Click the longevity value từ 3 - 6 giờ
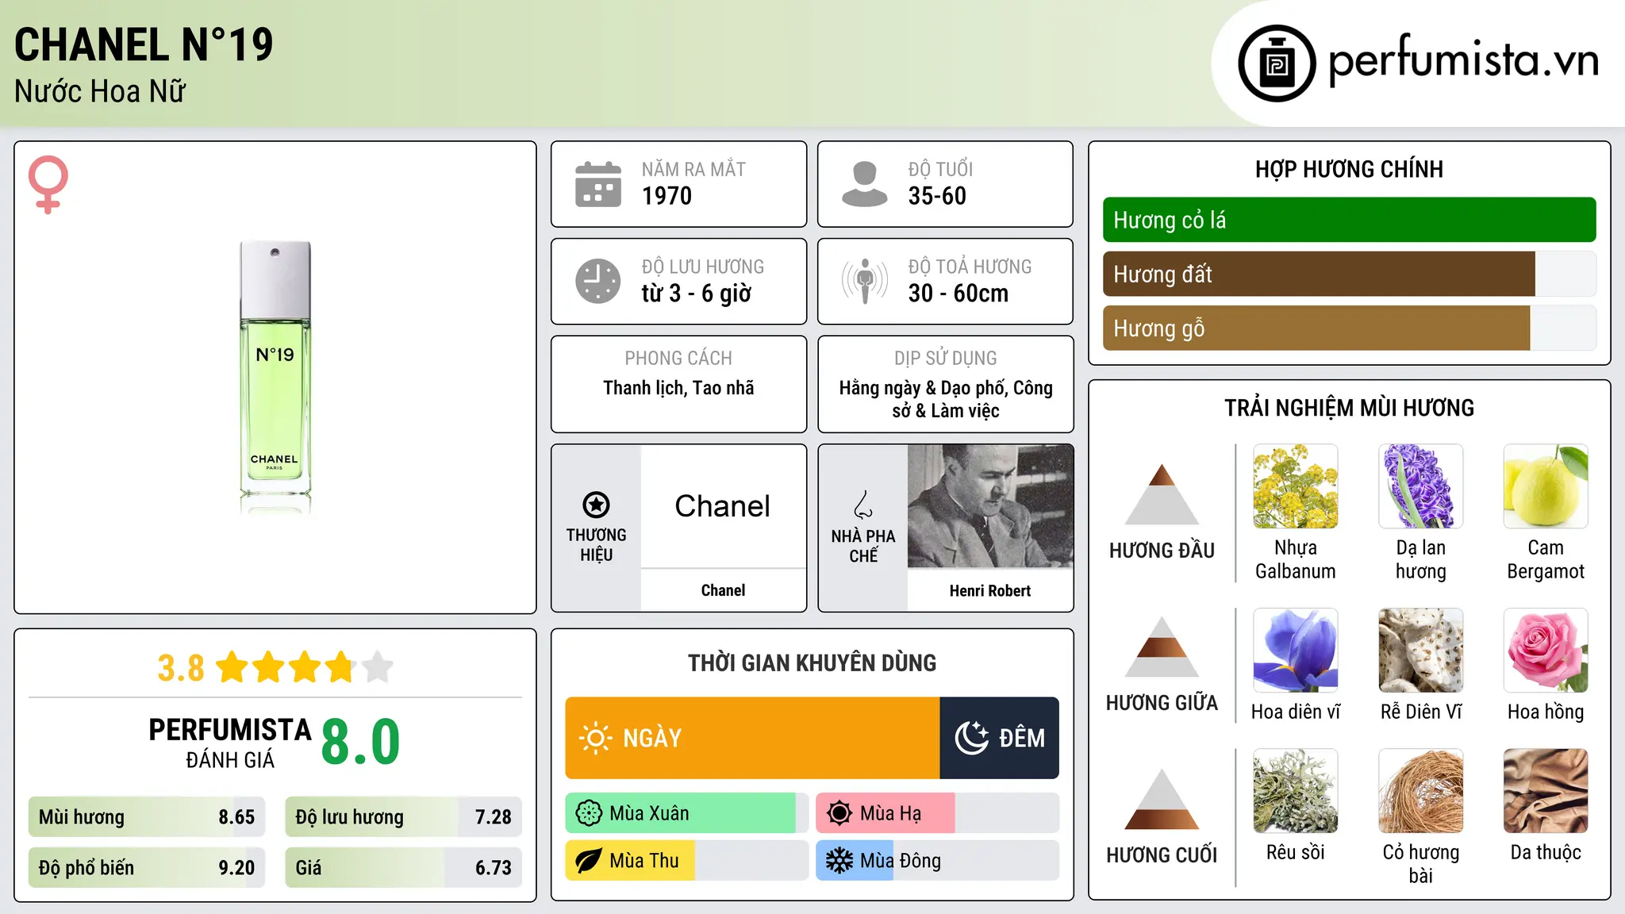The height and width of the screenshot is (914, 1625). coord(696,294)
